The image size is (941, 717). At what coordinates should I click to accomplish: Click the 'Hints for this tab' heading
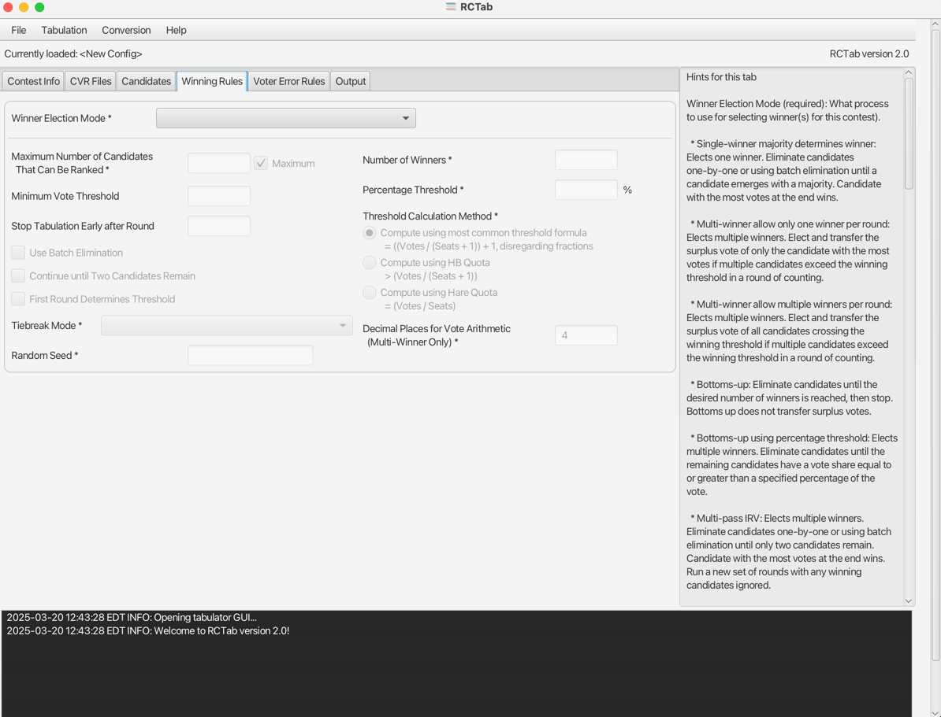[721, 76]
